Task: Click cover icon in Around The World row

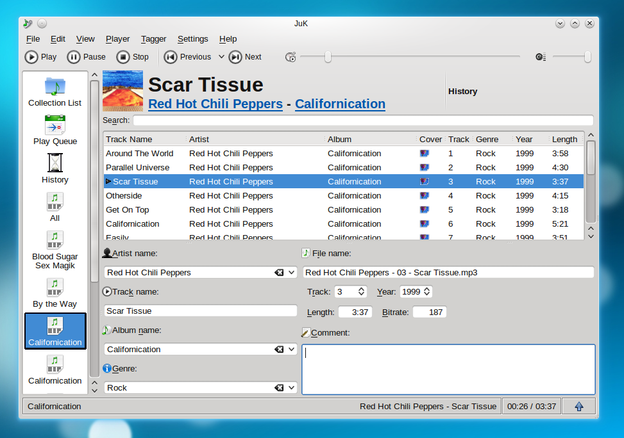Action: [x=424, y=154]
